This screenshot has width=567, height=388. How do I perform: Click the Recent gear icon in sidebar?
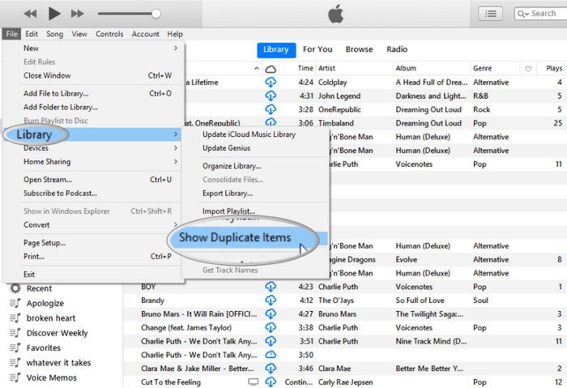(x=15, y=288)
